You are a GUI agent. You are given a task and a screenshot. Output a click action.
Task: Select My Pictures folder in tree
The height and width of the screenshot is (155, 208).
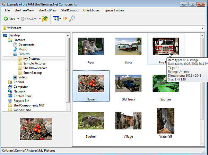tap(34, 59)
